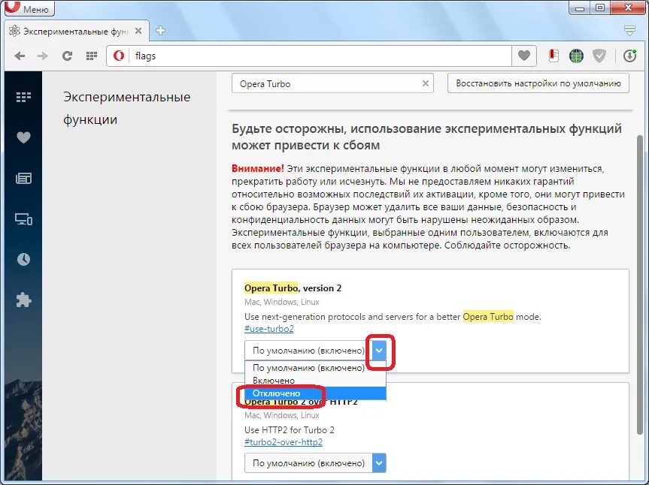The image size is (649, 485).
Task: Click the address bar showing flags
Action: click(x=321, y=56)
